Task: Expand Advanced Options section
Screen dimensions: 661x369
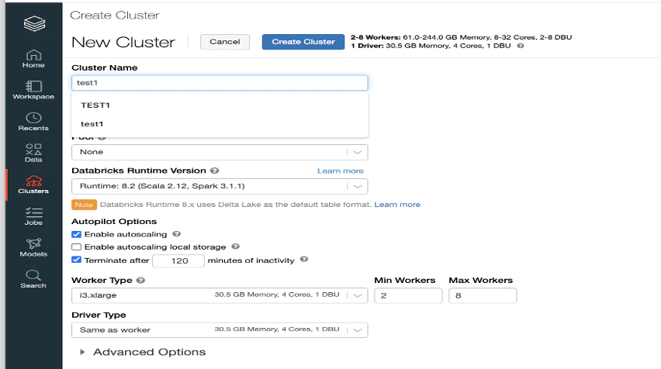Action: click(x=144, y=352)
